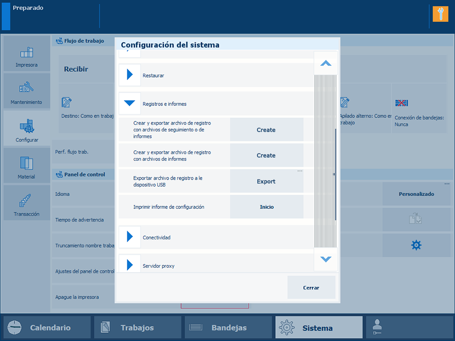Expand the Conectividad section
The height and width of the screenshot is (341, 455).
(x=130, y=237)
